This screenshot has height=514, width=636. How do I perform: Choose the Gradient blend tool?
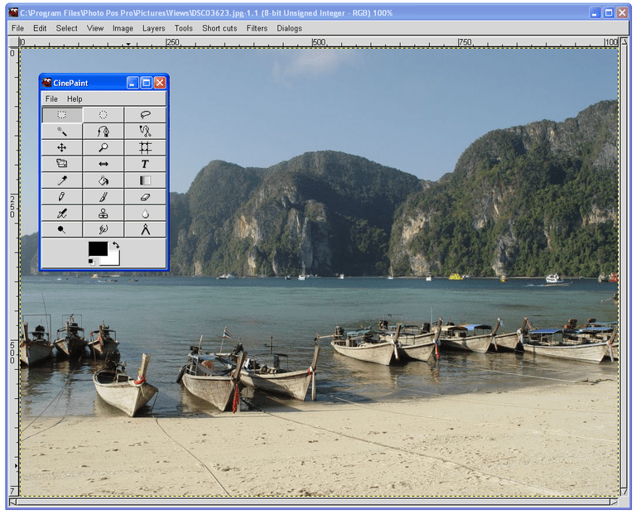click(x=145, y=180)
